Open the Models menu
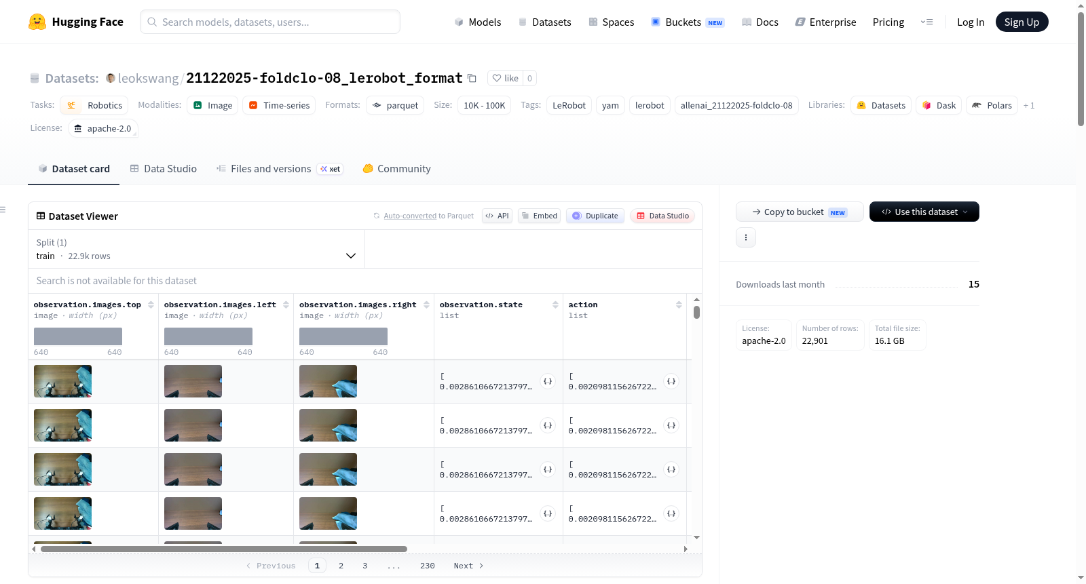Viewport: 1086px width, 584px height. [478, 22]
